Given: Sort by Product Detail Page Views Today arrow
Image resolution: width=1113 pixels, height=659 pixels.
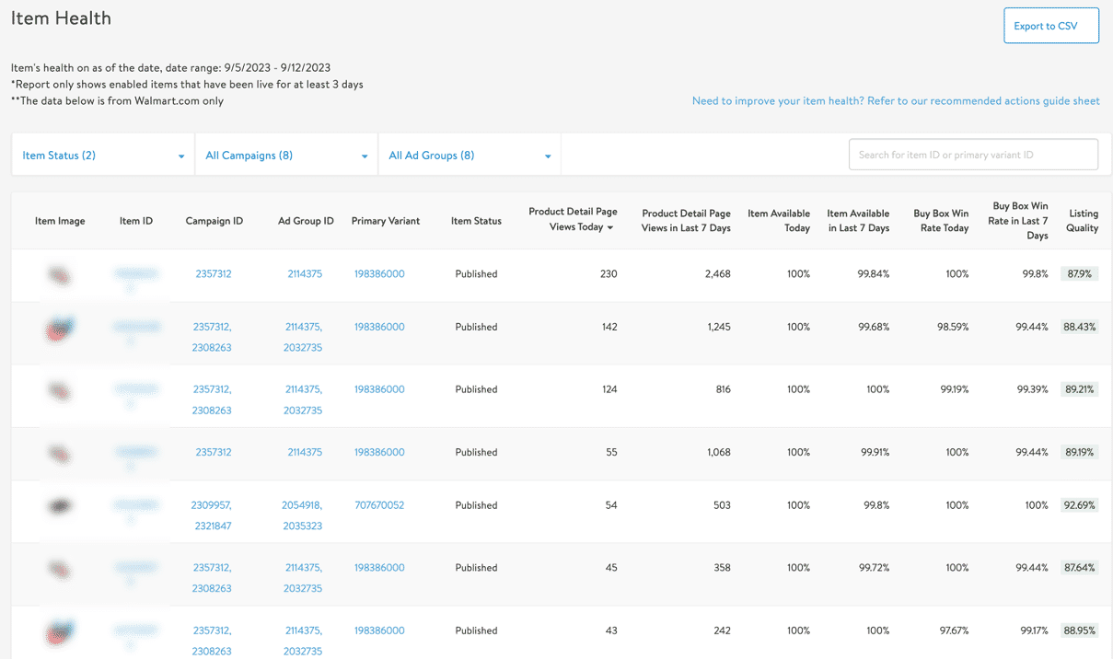Looking at the screenshot, I should (x=610, y=228).
